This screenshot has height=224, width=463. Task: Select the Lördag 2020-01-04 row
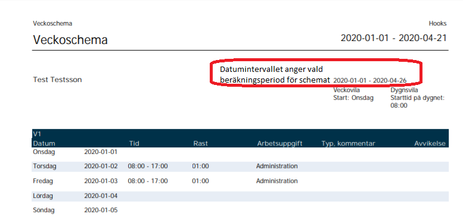(240, 196)
